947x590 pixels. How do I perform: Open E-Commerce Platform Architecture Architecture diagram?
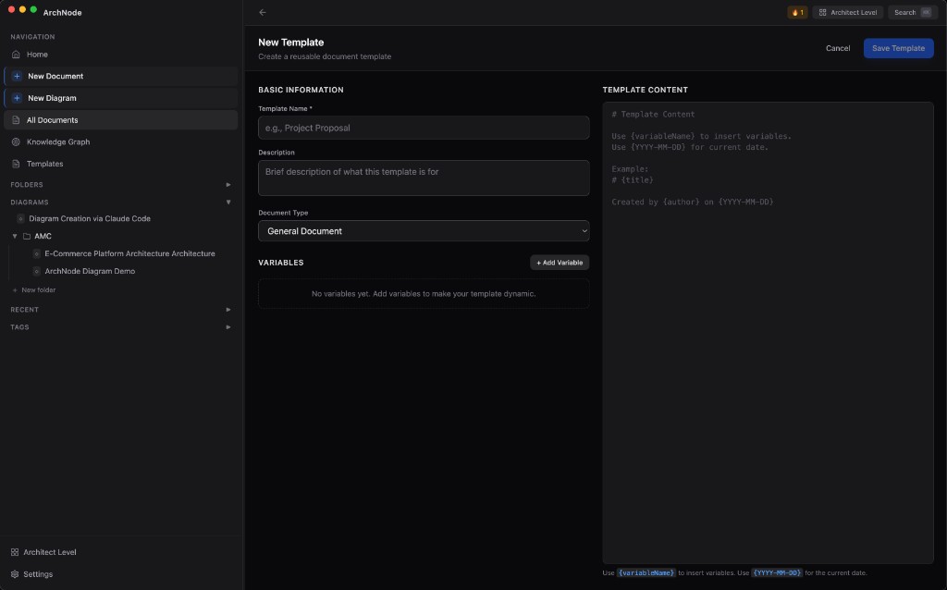(x=129, y=253)
